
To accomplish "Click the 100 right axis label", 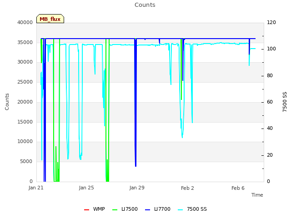I will coord(271,49).
